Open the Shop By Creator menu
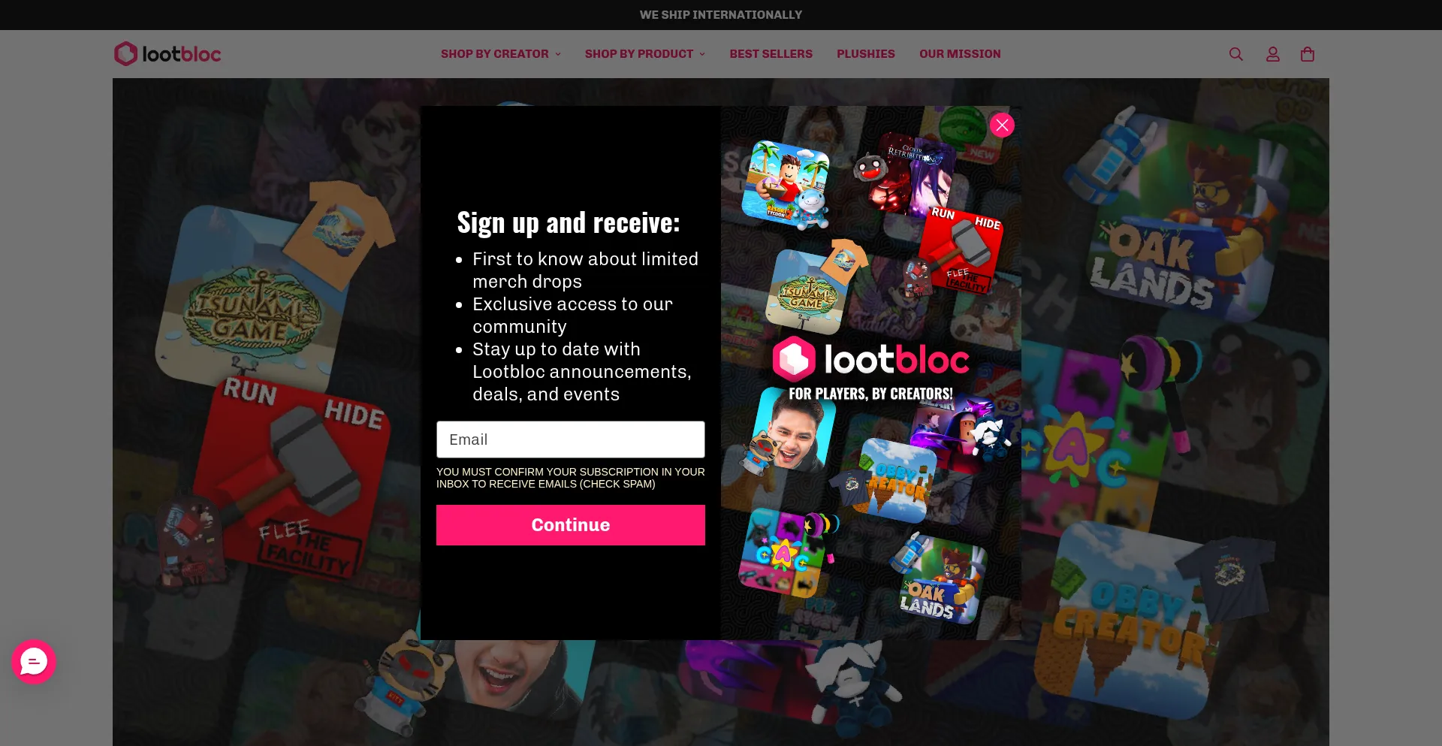The height and width of the screenshot is (746, 1442). click(x=501, y=54)
